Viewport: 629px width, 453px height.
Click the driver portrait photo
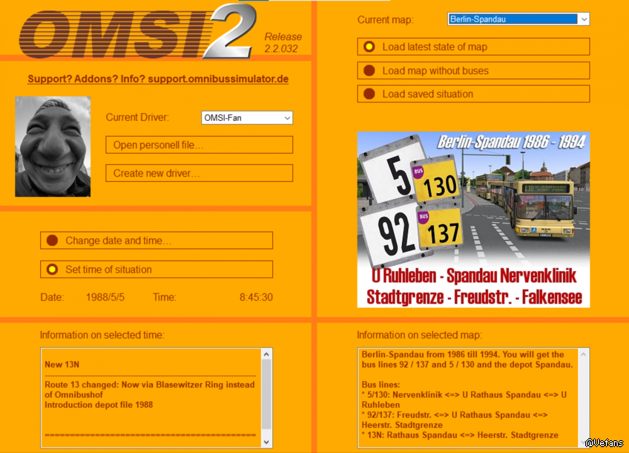[53, 146]
